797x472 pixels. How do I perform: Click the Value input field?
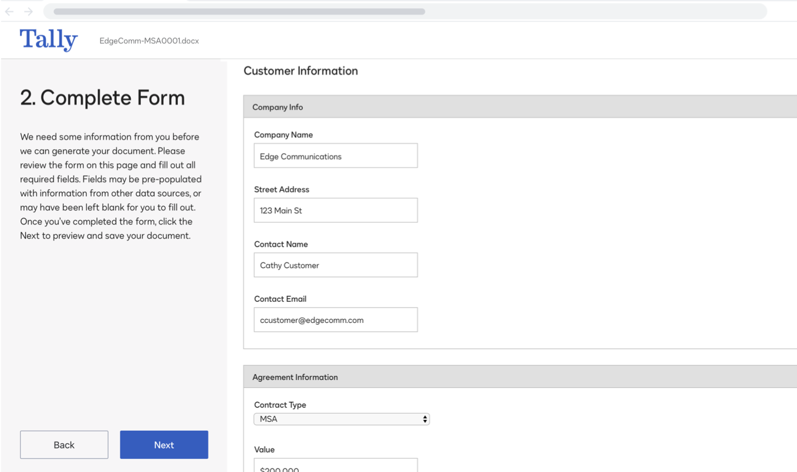(x=336, y=466)
